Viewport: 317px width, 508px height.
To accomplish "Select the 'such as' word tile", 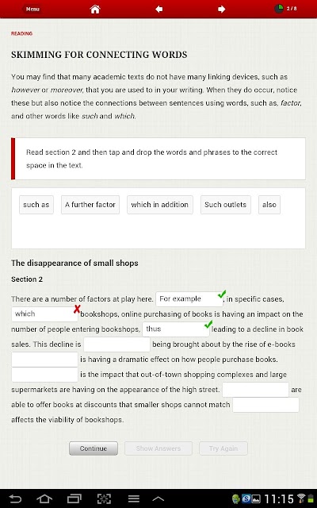I will pos(36,205).
